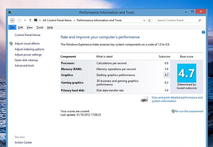Viewport: 213px width, 147px height.
Task: Click the printer icon for detailed report
Action: (144, 100)
